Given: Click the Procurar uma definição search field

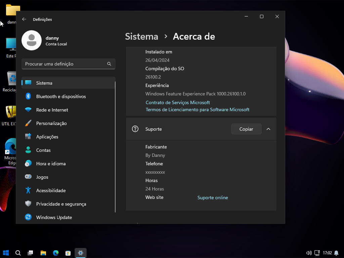Looking at the screenshot, I should (69, 64).
